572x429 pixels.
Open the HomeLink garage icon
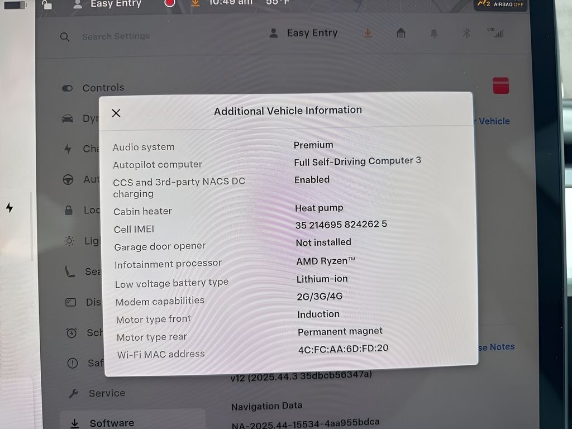tap(401, 34)
